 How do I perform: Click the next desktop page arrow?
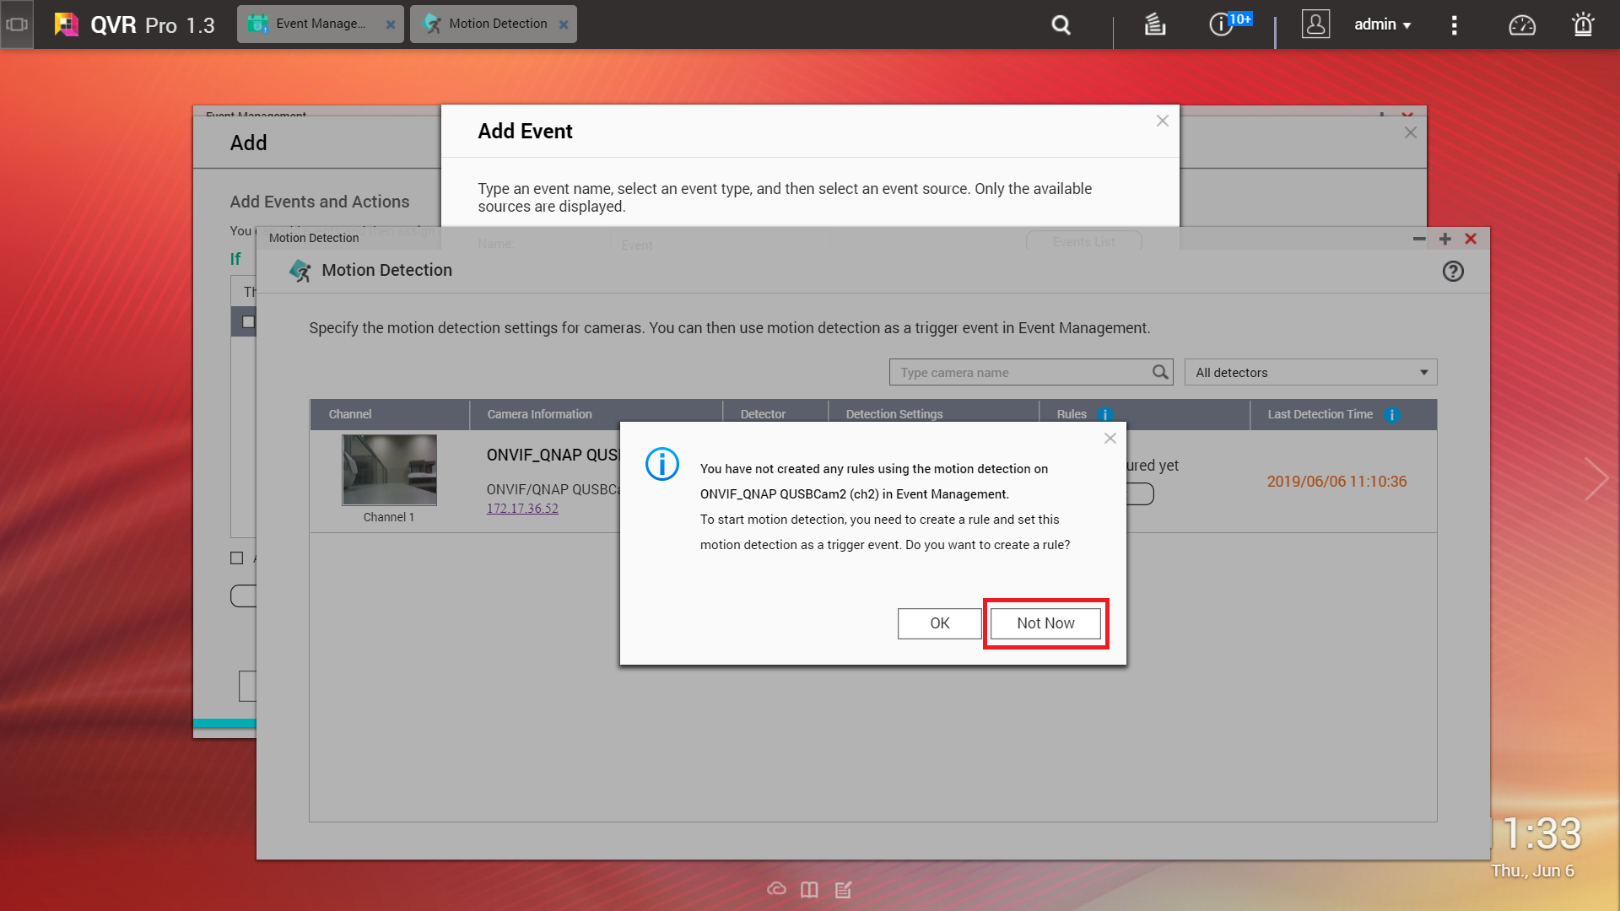point(1595,479)
